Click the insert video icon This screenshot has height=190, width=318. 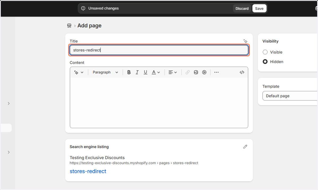point(204,72)
